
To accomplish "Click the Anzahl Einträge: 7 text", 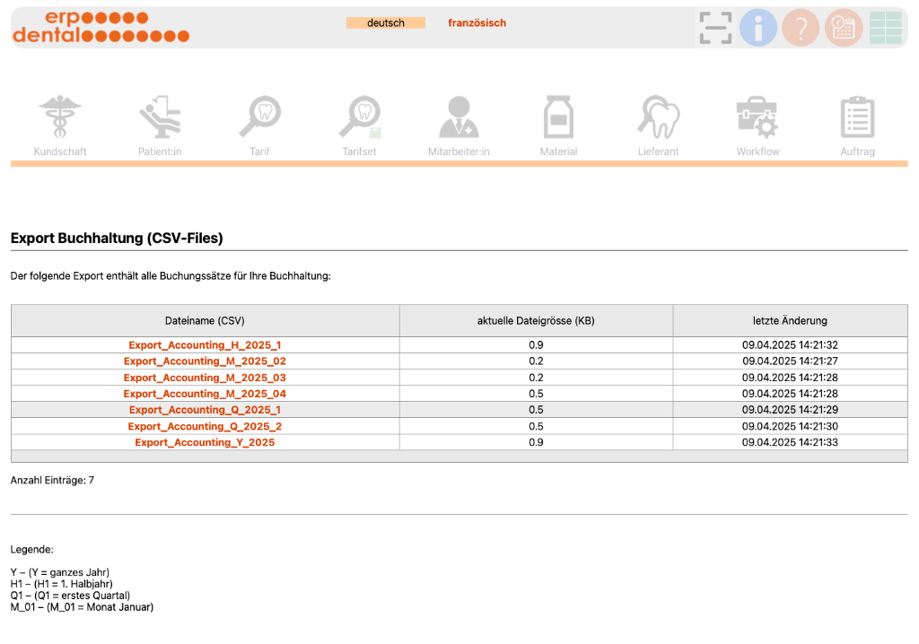I will pyautogui.click(x=52, y=481).
